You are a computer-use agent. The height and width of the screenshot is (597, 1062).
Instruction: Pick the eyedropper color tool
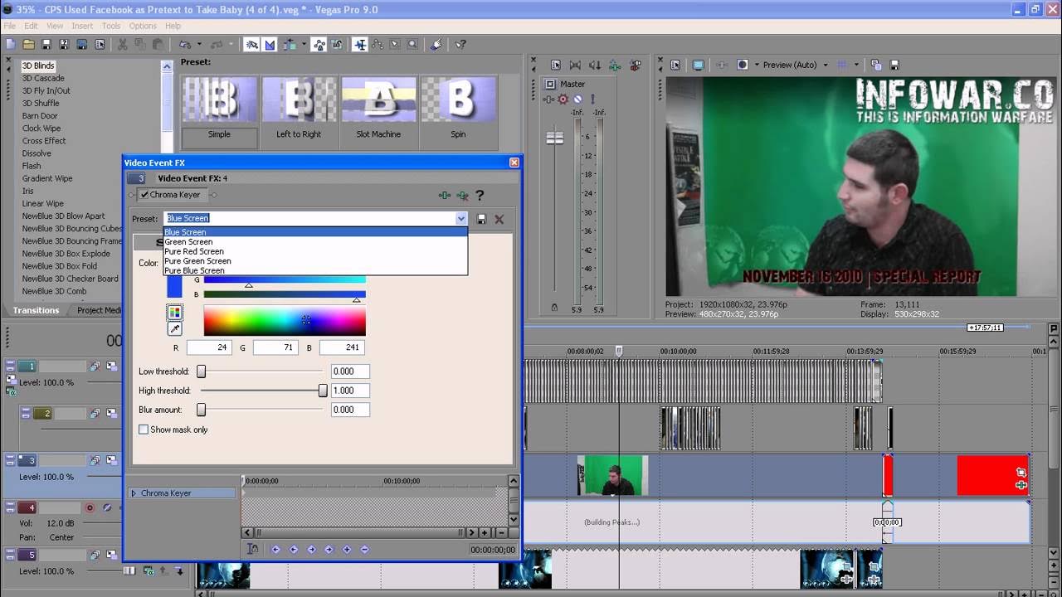pos(174,329)
